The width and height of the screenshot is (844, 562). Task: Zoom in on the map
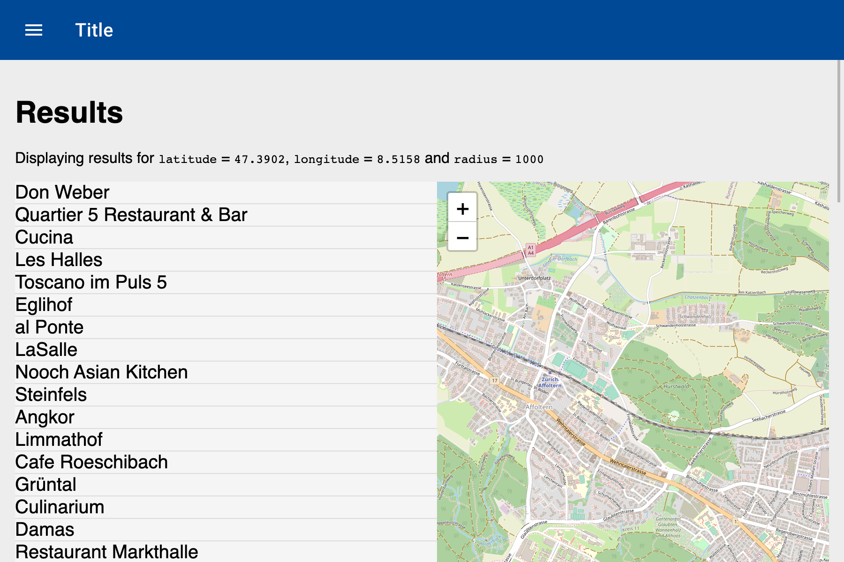pyautogui.click(x=462, y=209)
